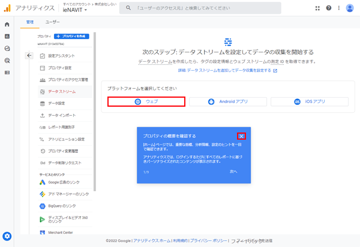
Task: Click the データ設定 database icon
Action: 43,104
